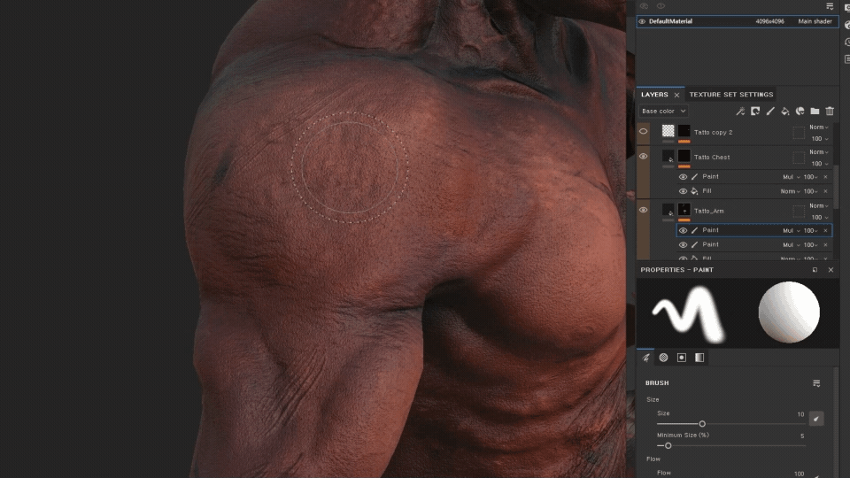Click the 4096x4096 resolution text
This screenshot has width=850, height=478.
click(x=769, y=21)
